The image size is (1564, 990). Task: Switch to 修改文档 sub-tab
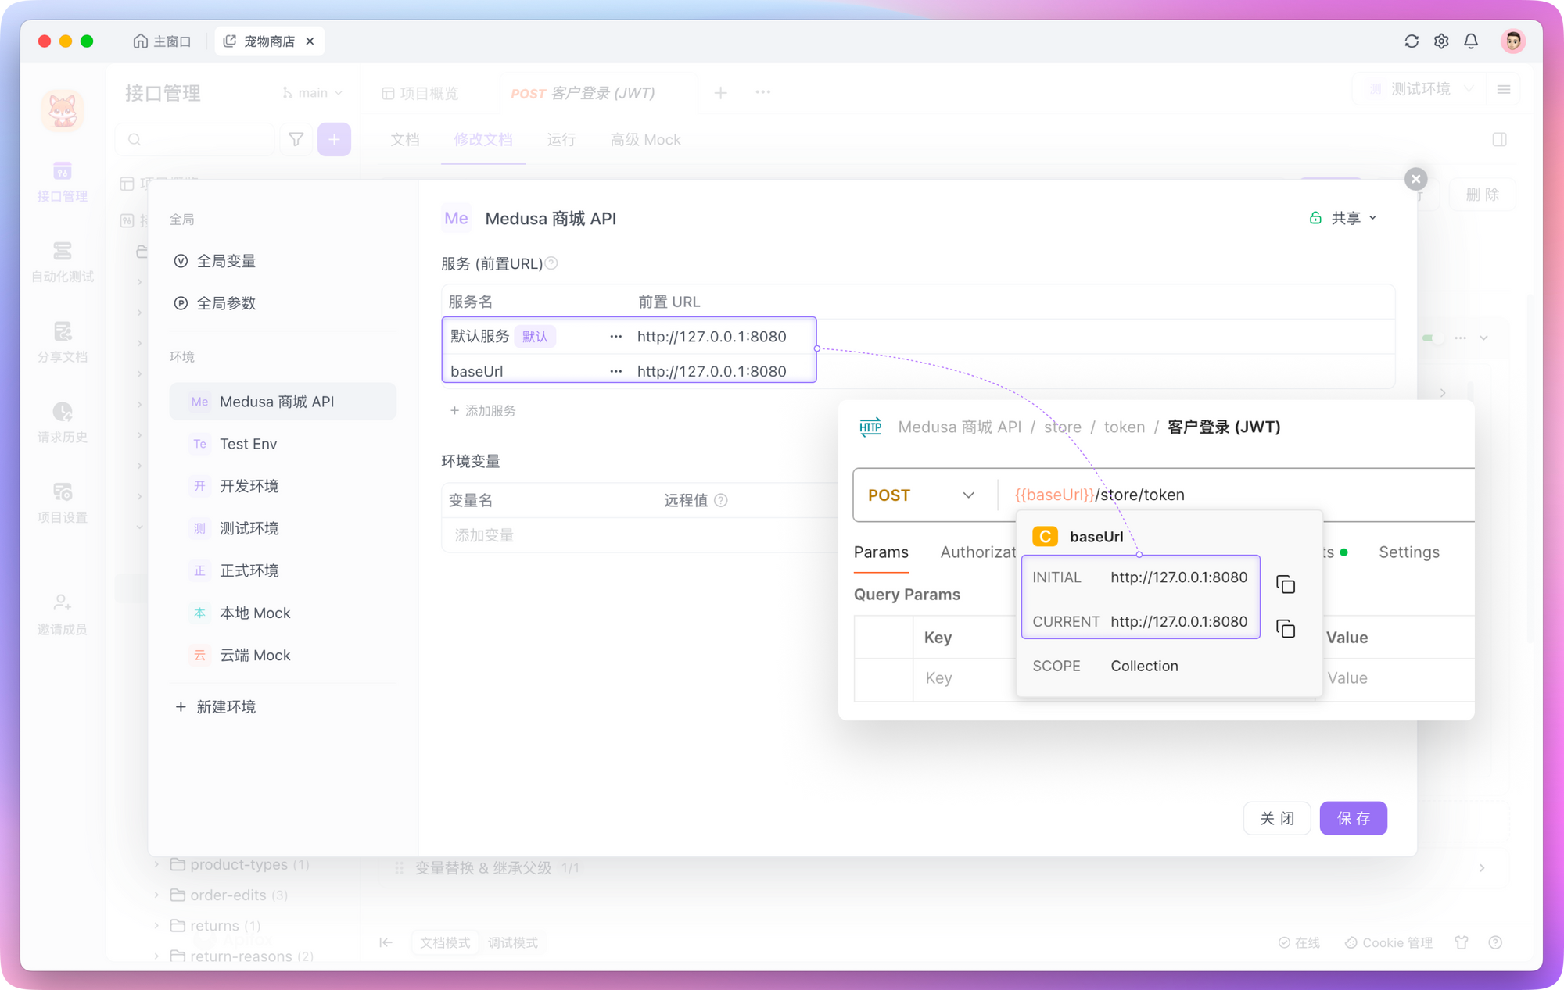click(483, 139)
